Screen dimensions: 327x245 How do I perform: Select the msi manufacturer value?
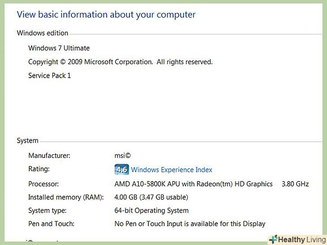pos(123,156)
